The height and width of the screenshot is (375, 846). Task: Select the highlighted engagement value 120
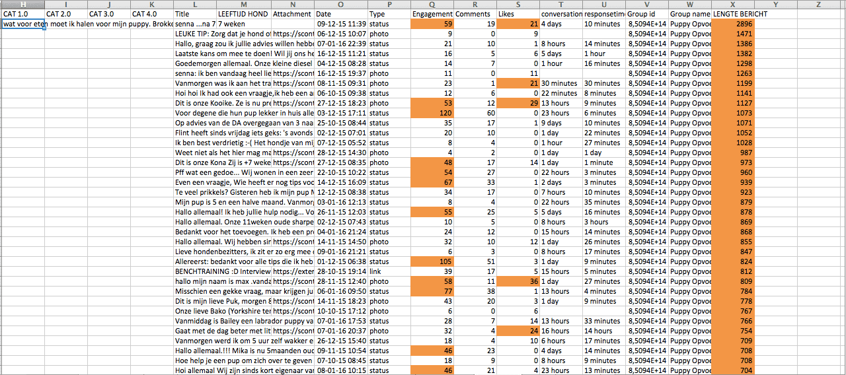(432, 114)
